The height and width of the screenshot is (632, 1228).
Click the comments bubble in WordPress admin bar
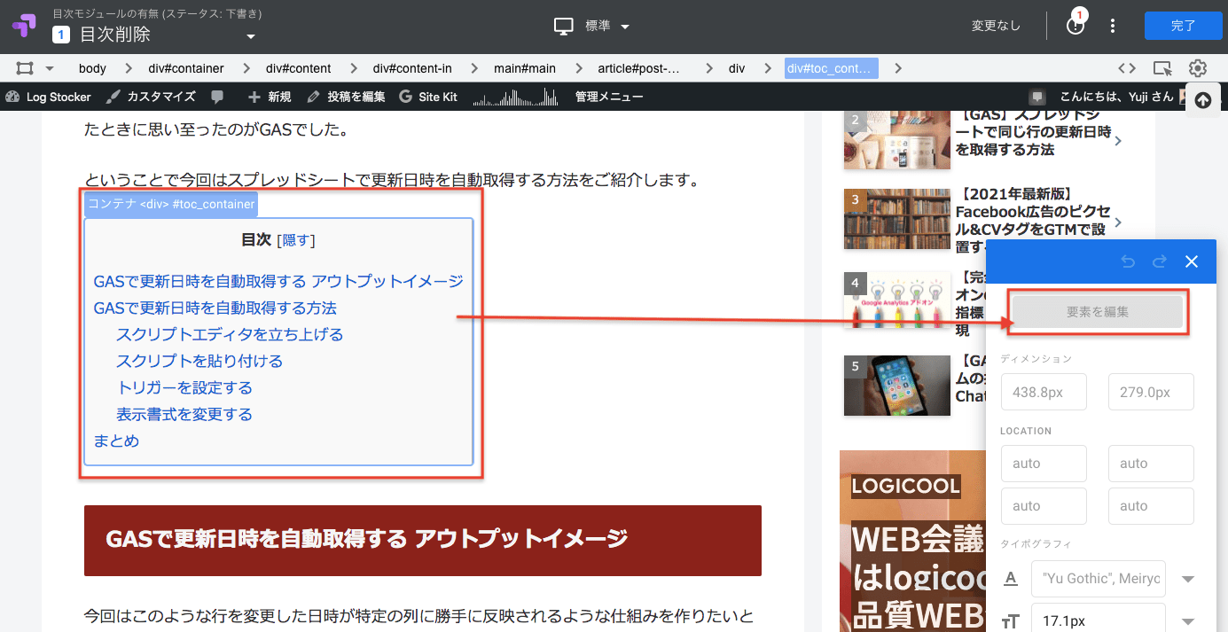pos(217,97)
